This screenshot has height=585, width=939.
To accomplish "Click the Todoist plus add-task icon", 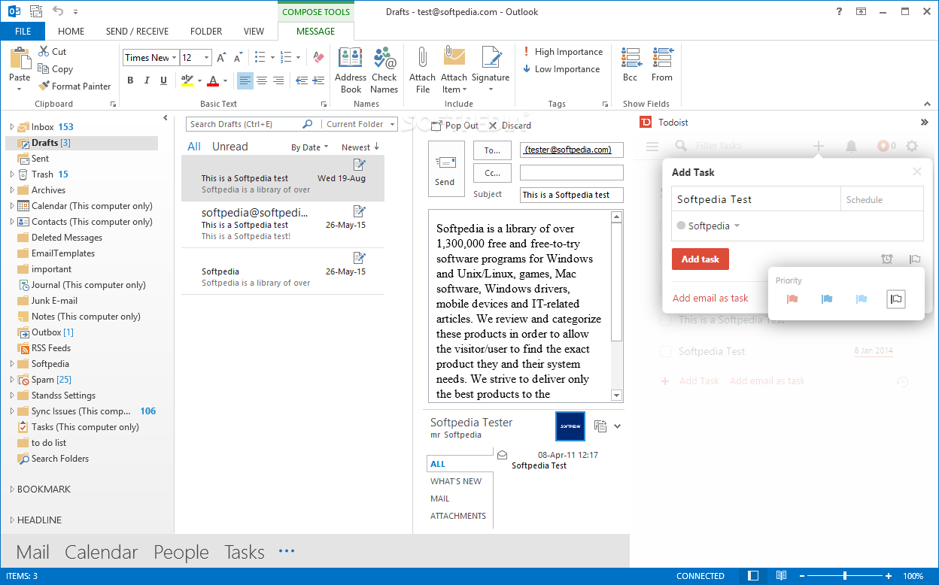I will click(819, 147).
